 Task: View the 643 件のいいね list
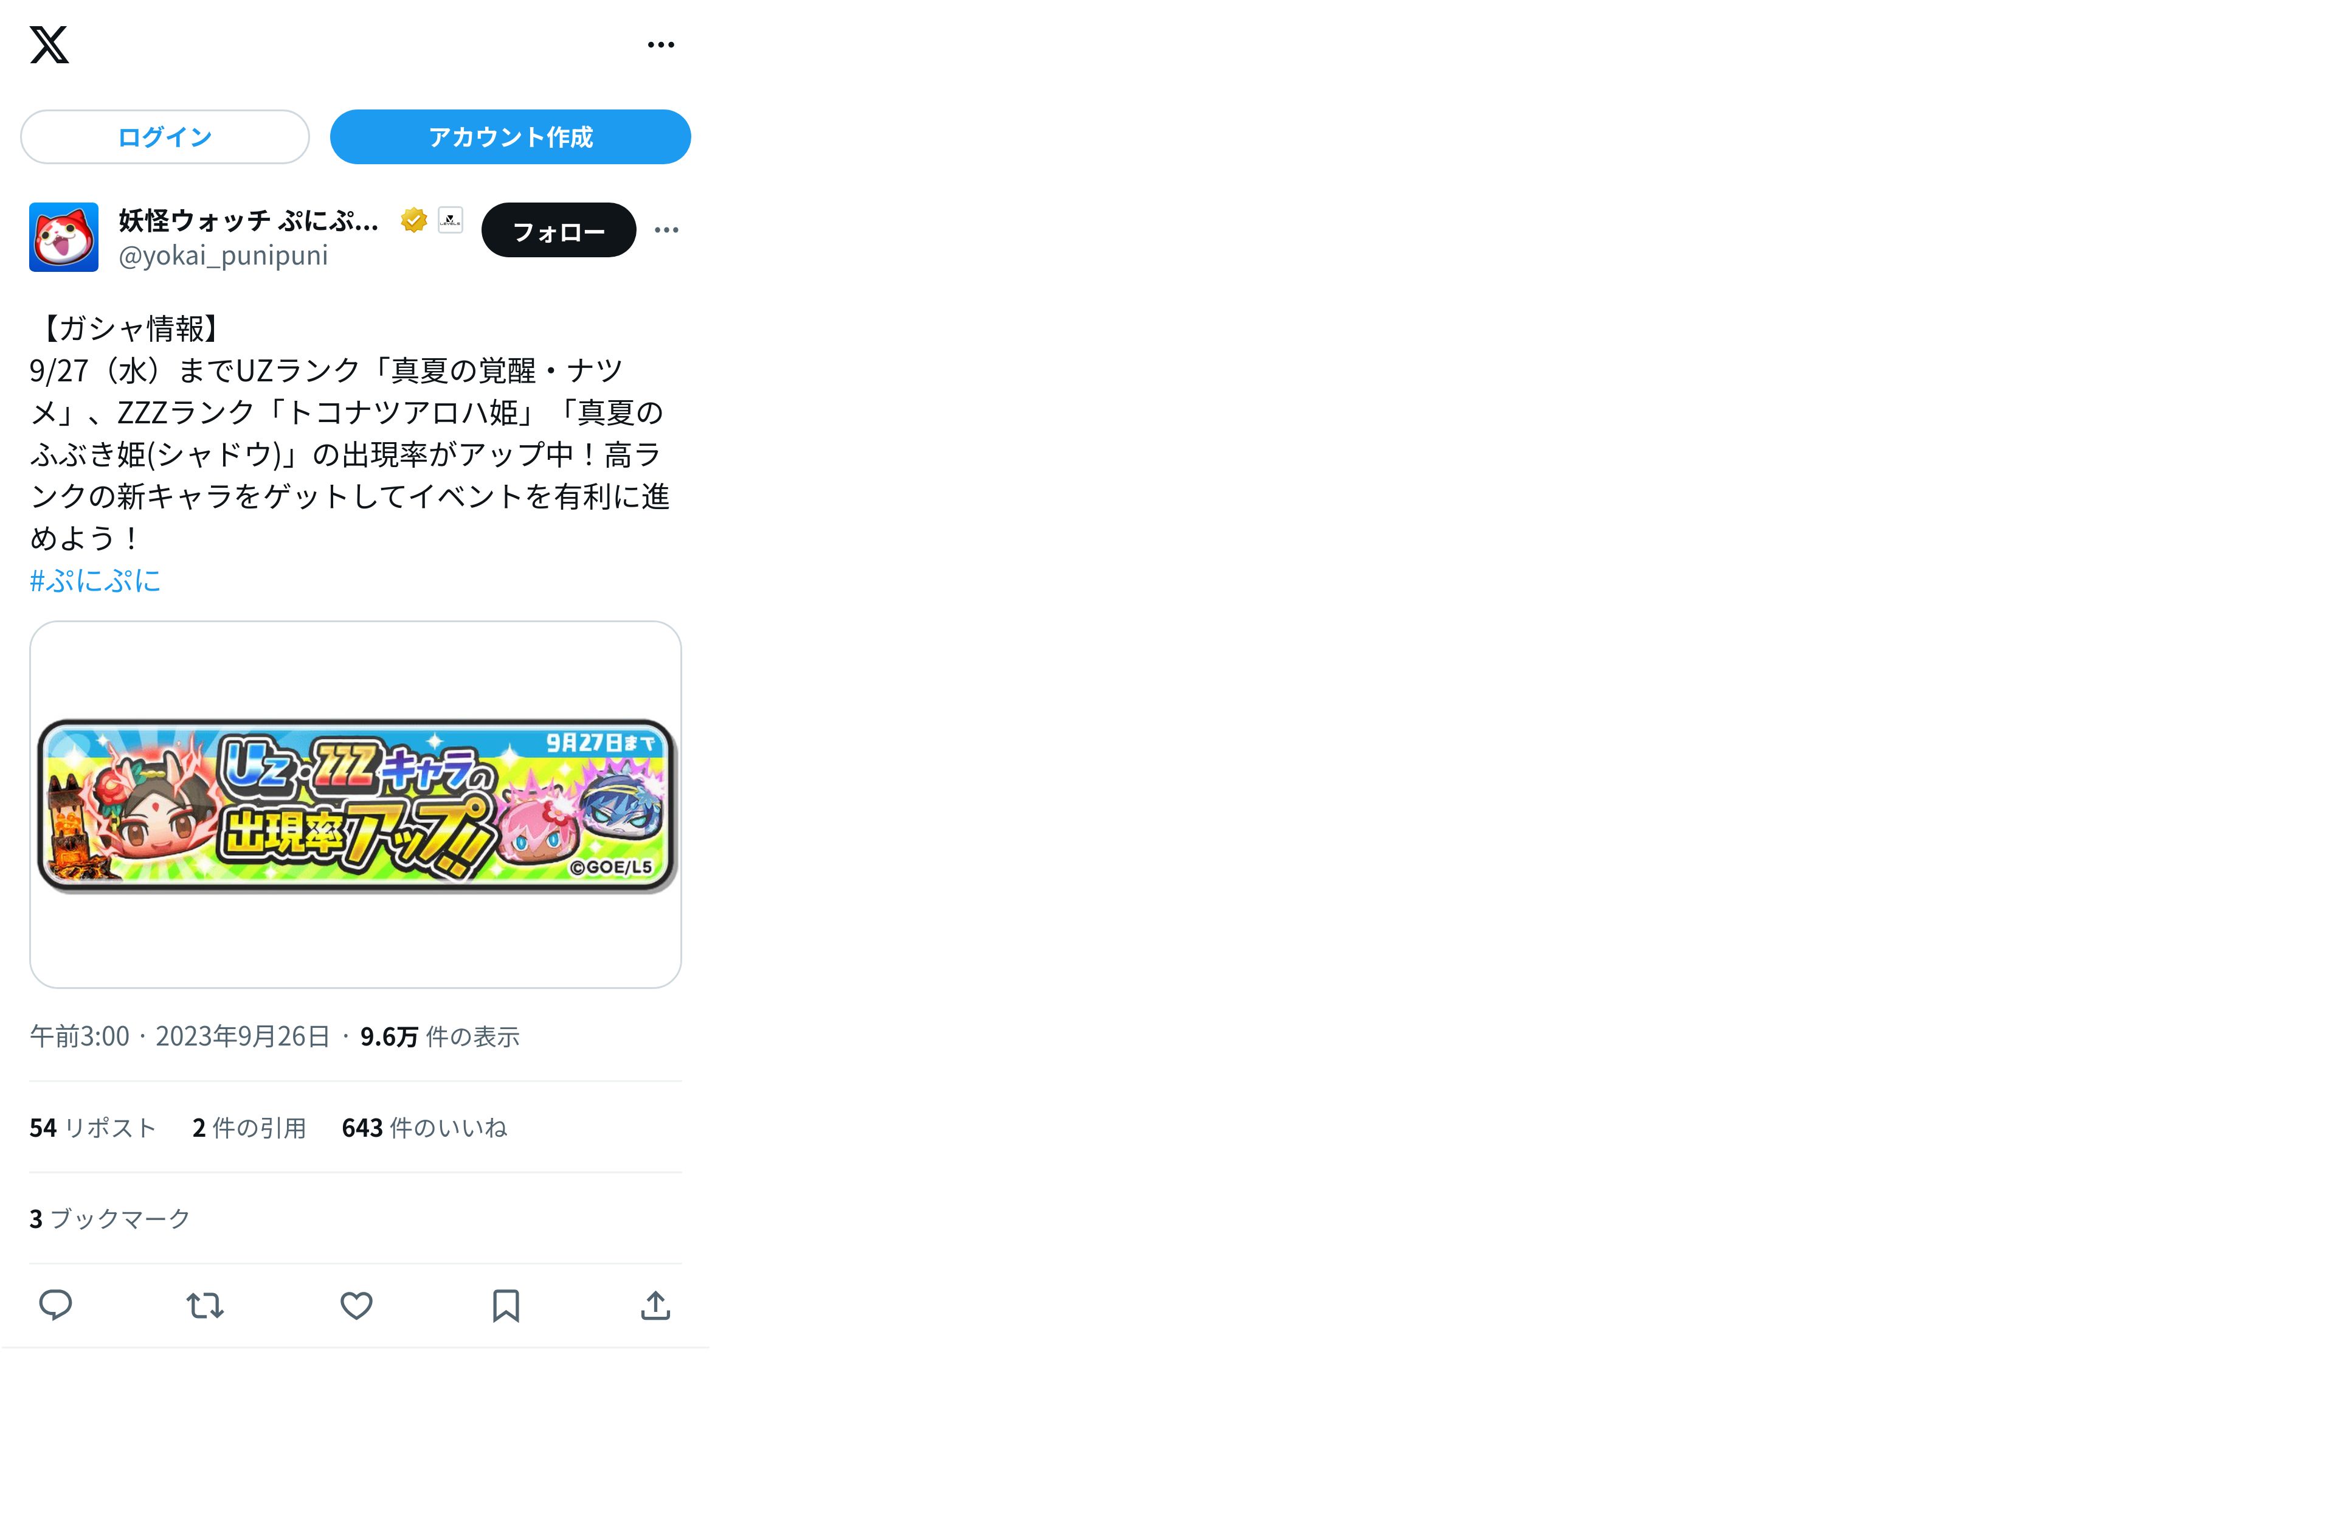coord(424,1128)
